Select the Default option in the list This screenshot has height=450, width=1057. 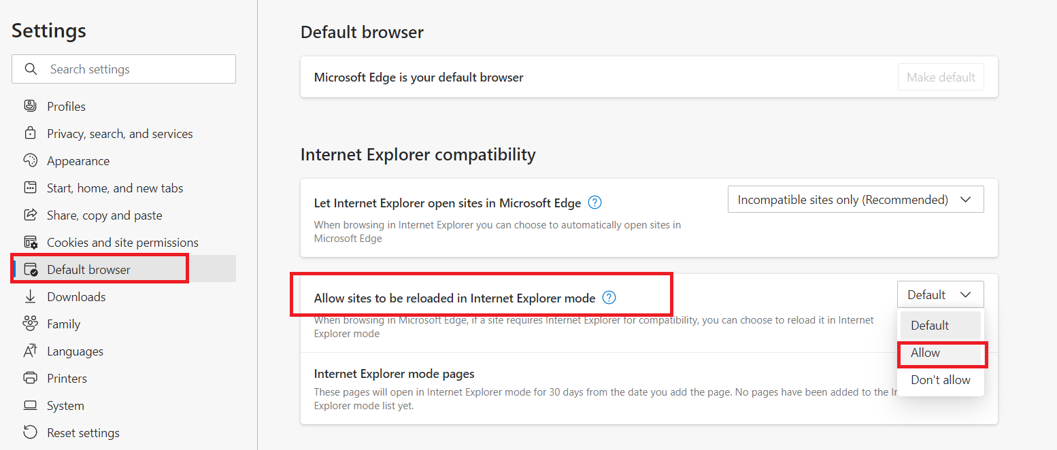(929, 326)
